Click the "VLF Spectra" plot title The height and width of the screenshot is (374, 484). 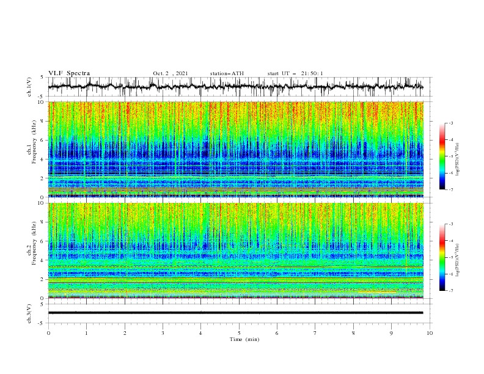click(x=69, y=73)
